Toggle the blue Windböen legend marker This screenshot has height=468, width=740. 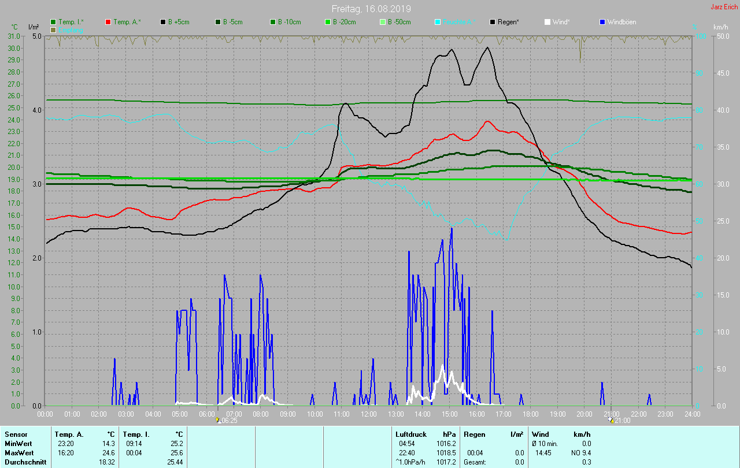(602, 22)
